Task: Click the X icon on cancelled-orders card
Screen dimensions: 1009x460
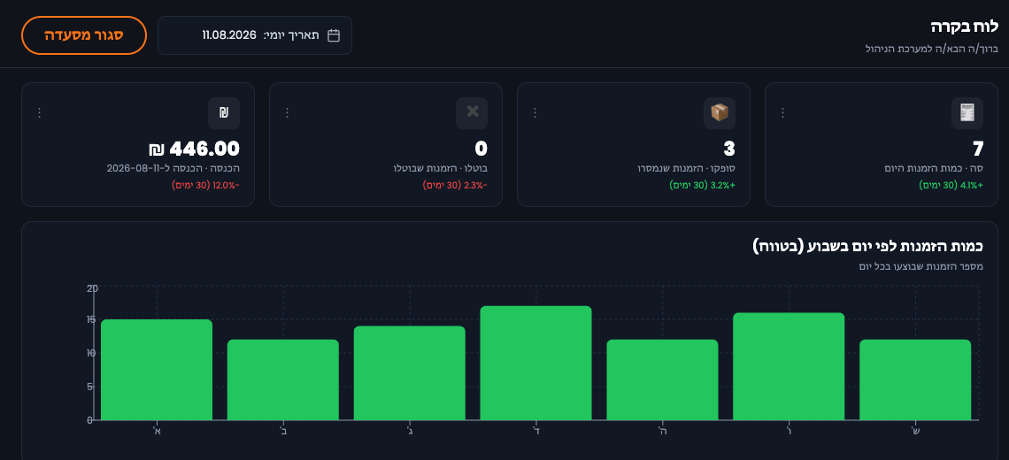Action: click(472, 113)
